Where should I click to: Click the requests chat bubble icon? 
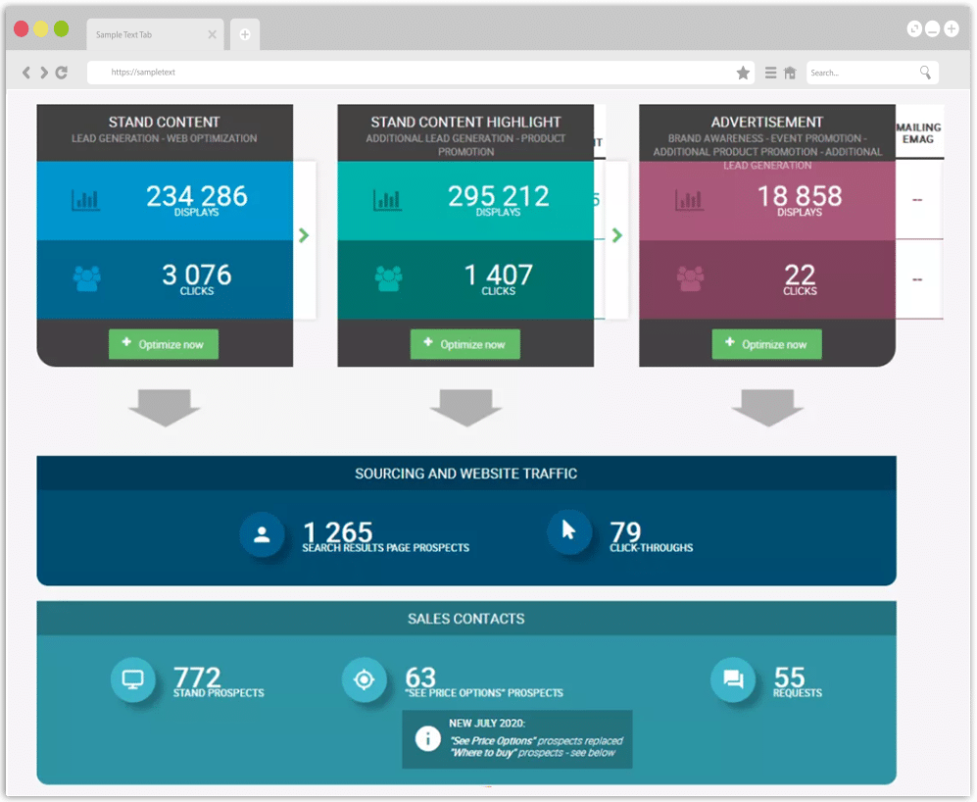(x=732, y=679)
